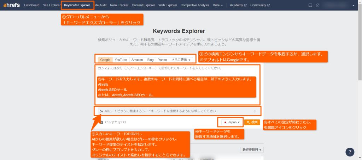Go to Rank Tracker
This screenshot has width=362, height=160.
click(x=119, y=5)
